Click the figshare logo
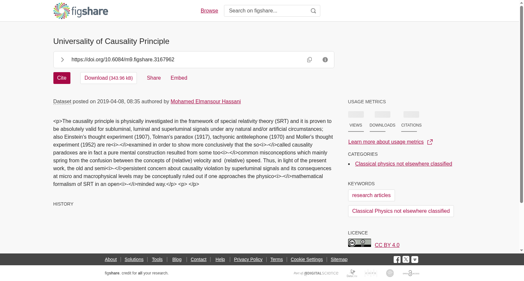524x281 pixels. 81,11
